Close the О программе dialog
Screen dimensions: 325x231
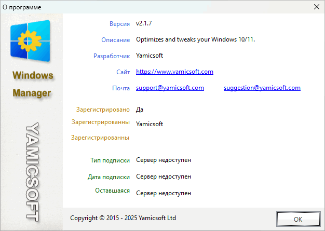[317, 7]
